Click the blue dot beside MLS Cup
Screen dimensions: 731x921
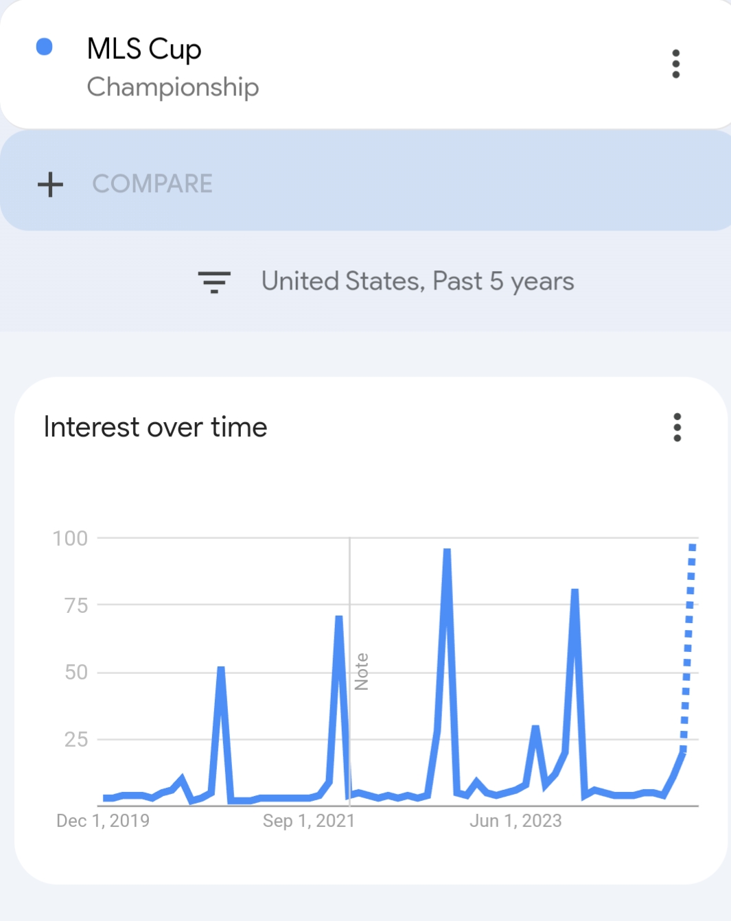45,47
